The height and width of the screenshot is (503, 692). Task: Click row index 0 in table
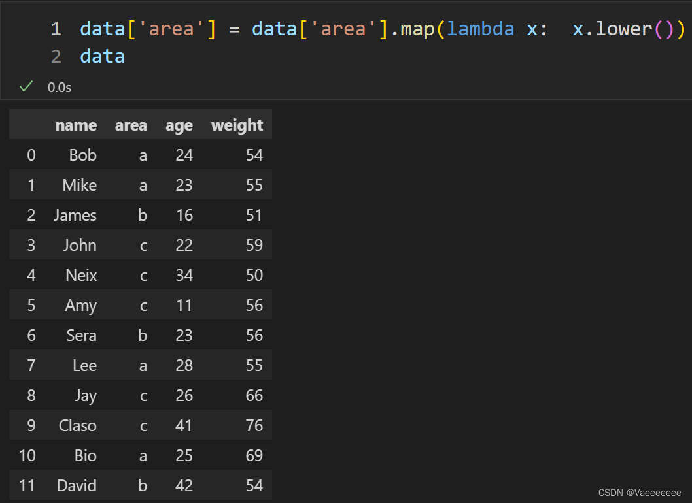coord(31,155)
